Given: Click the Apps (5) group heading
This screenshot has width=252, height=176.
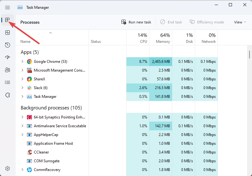Looking at the screenshot, I should pos(30,52).
